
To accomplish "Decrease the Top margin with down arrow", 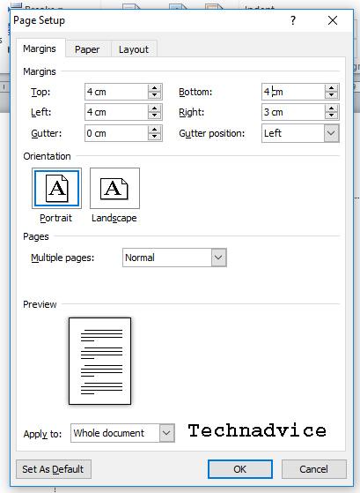I will 154,95.
